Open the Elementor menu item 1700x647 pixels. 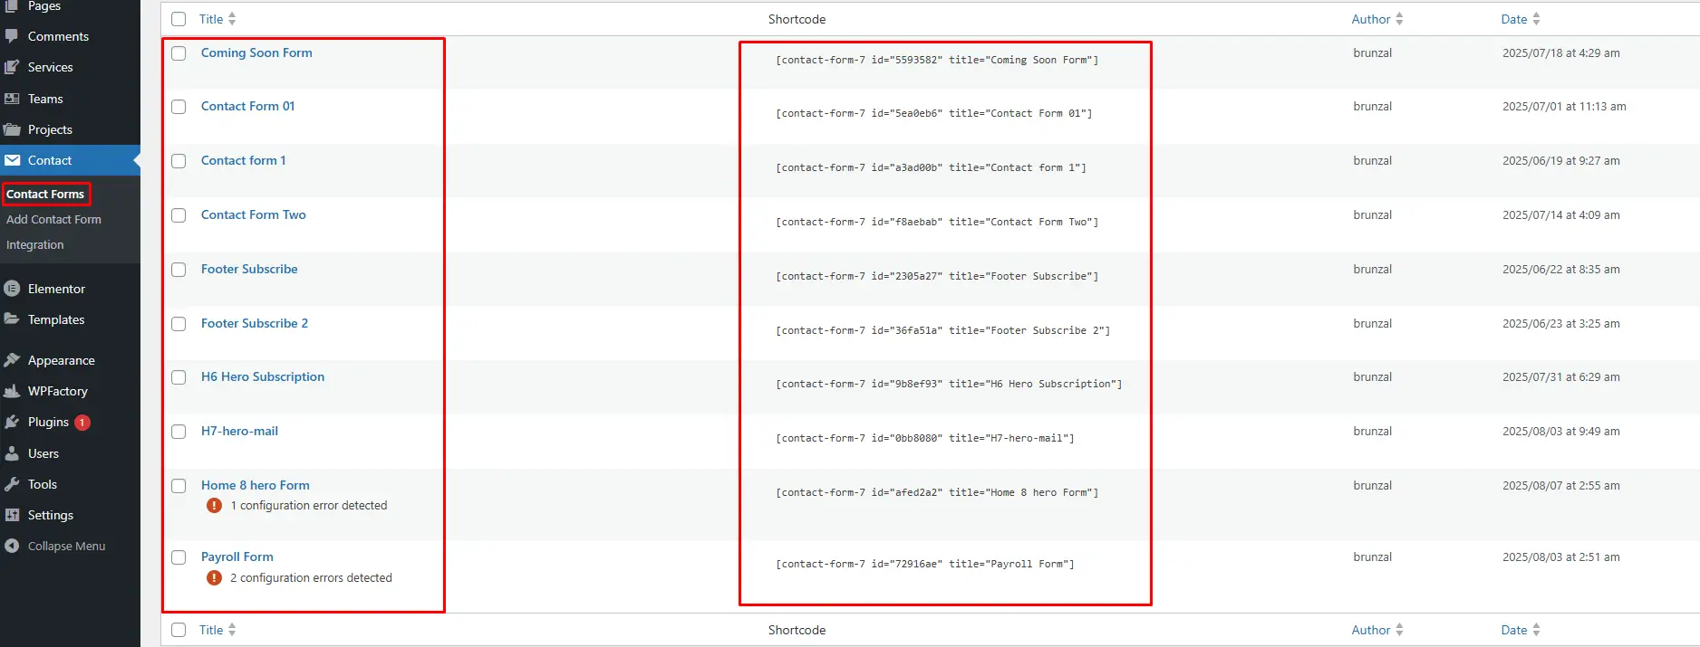point(56,289)
